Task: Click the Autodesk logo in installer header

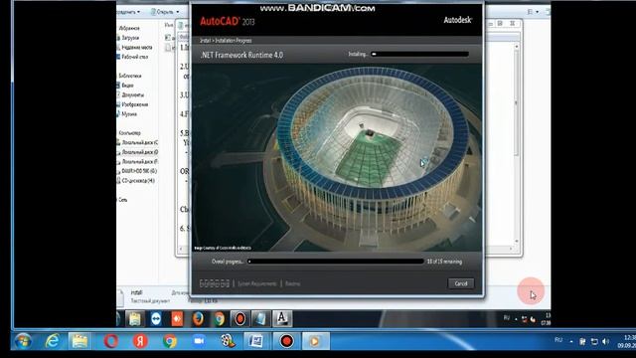Action: 457,20
